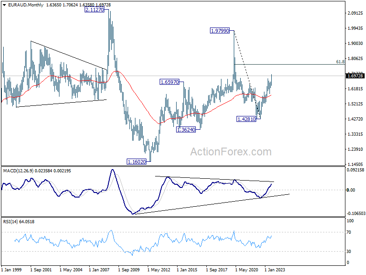This screenshot has height=275, width=366.
Task: Select the 1.42810 price label
Action: (x=247, y=119)
